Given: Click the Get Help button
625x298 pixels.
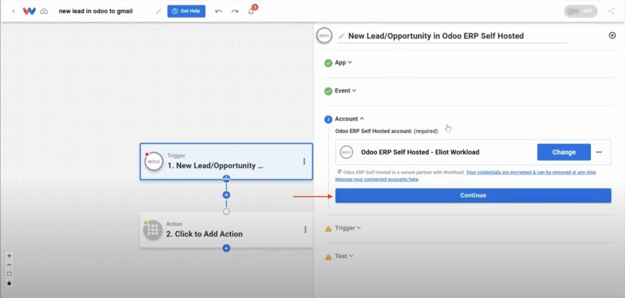Looking at the screenshot, I should pyautogui.click(x=186, y=11).
